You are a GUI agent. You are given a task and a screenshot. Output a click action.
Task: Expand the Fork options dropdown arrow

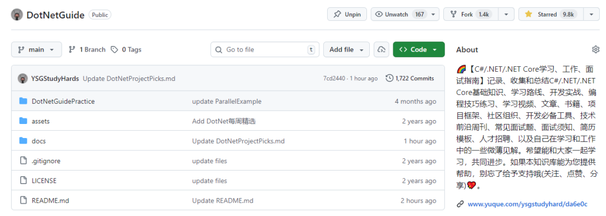click(x=506, y=14)
